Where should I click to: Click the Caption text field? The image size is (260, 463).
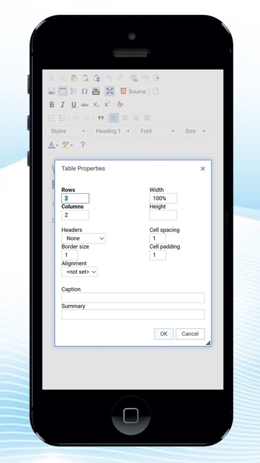pyautogui.click(x=133, y=298)
